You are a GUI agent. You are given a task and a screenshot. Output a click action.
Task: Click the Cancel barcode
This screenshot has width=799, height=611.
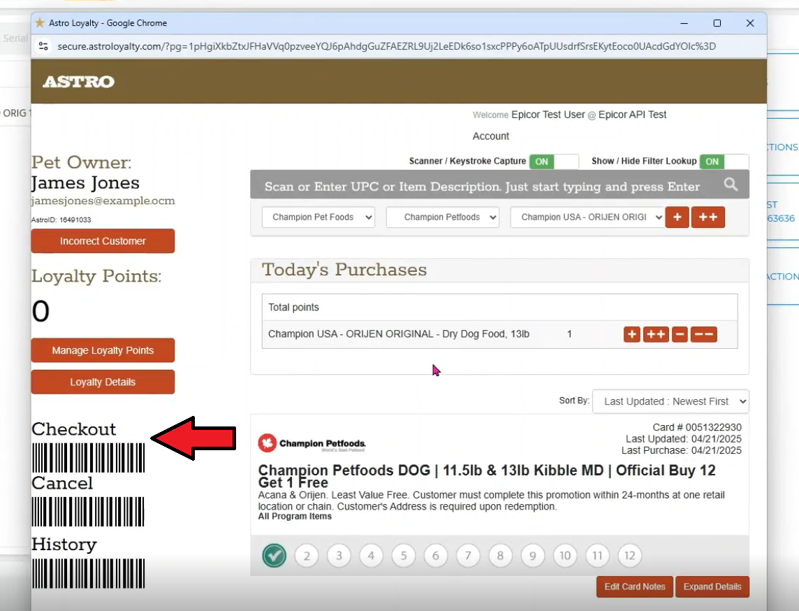88,512
